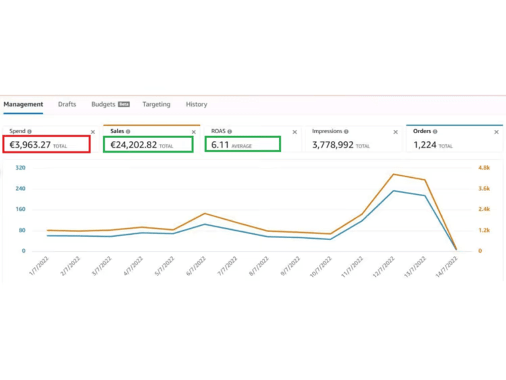Click the 10/7/2022 date label
Viewport: 506px width, 380px height.
321,267
